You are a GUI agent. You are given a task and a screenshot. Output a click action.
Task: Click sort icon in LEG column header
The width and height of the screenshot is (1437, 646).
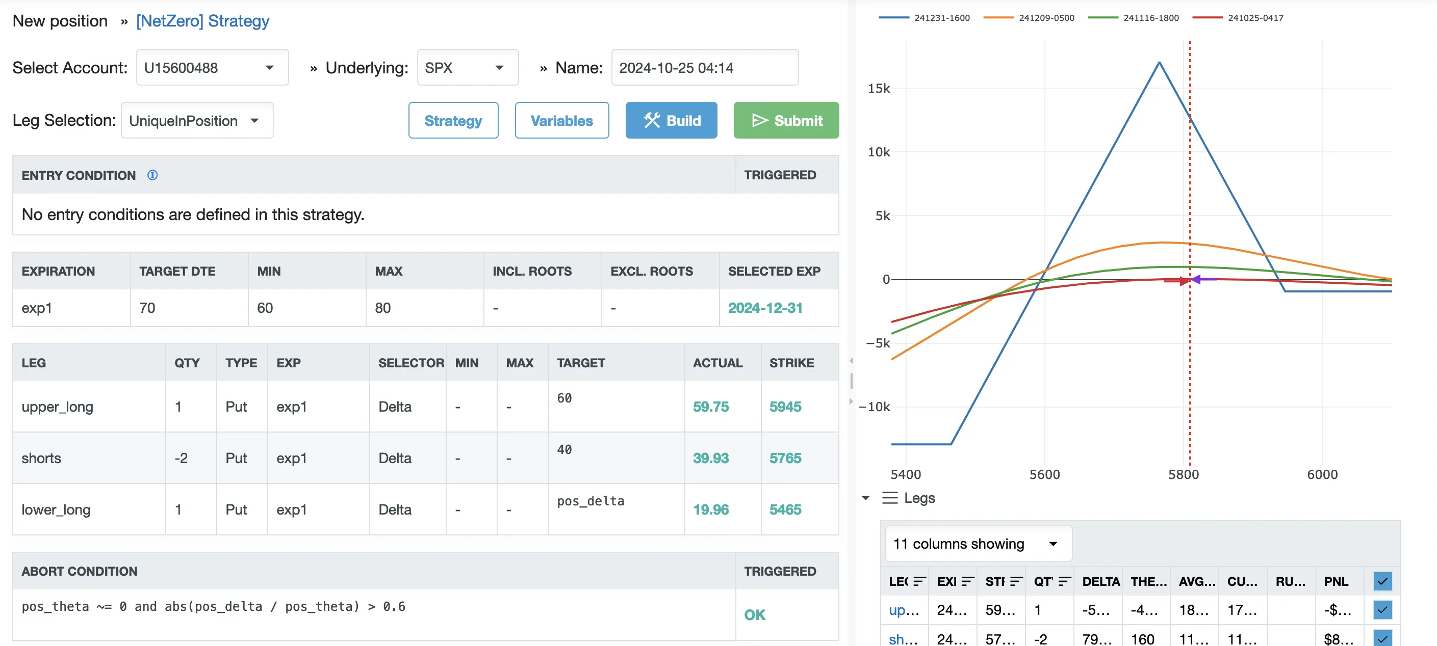[x=919, y=581]
